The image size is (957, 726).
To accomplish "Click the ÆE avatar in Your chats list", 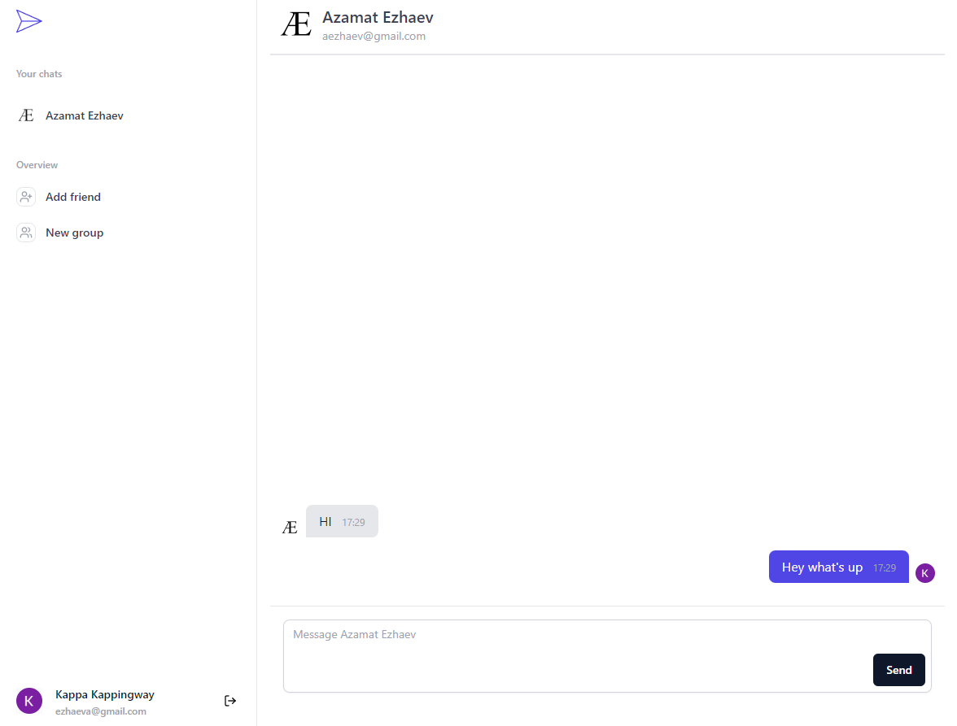I will 25,115.
